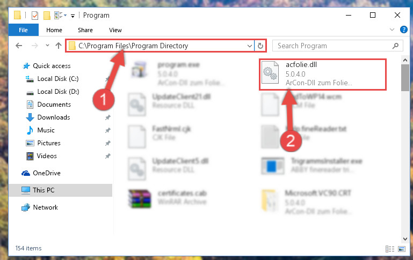Switch to the View ribbon tab
Image resolution: width=413 pixels, height=260 pixels.
click(x=115, y=30)
